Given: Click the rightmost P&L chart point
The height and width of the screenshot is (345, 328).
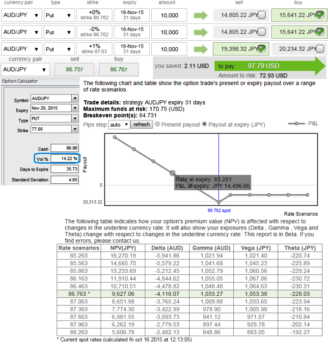Looking at the screenshot, I should tap(307, 195).
